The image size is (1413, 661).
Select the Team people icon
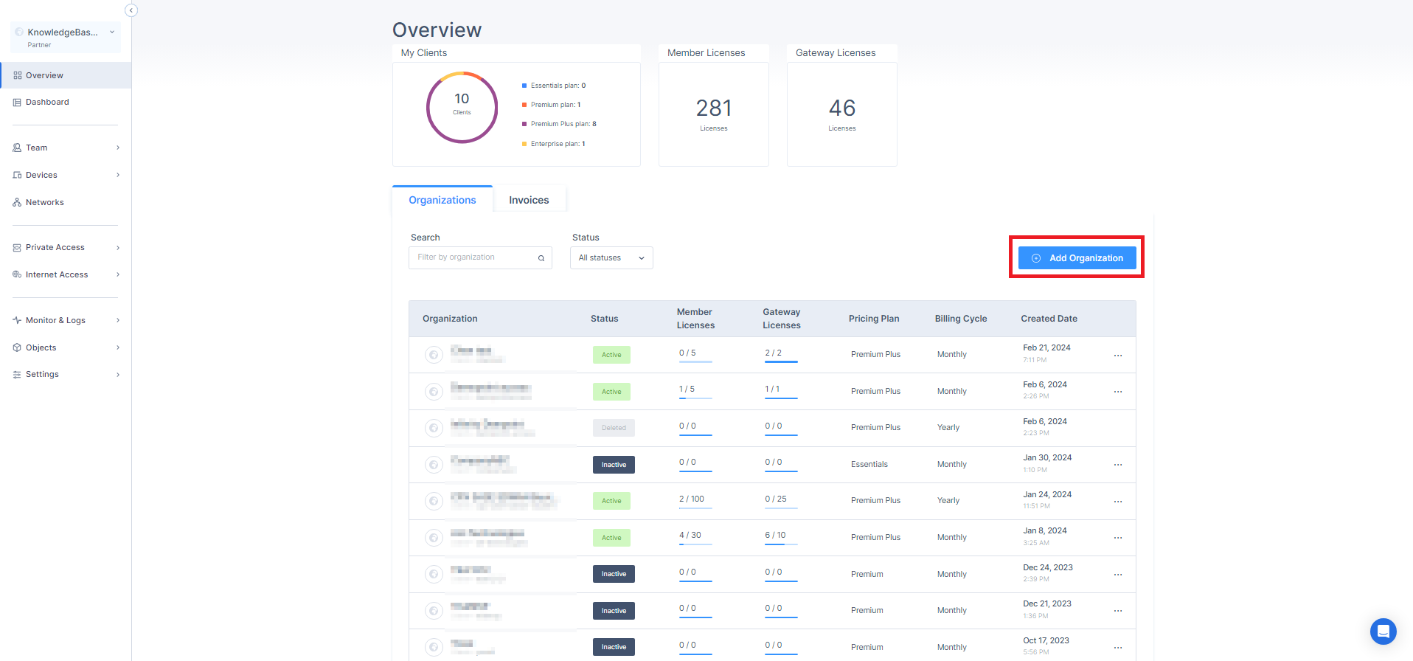pos(18,148)
